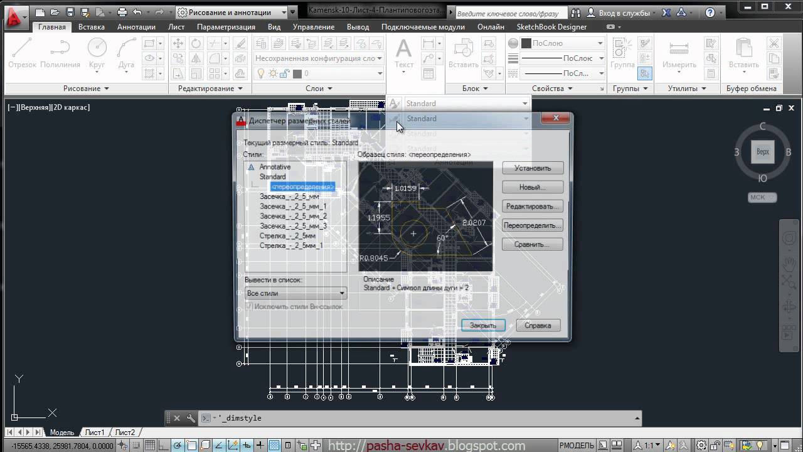
Task: Toggle layer 0 lock icon
Action: pos(285,73)
